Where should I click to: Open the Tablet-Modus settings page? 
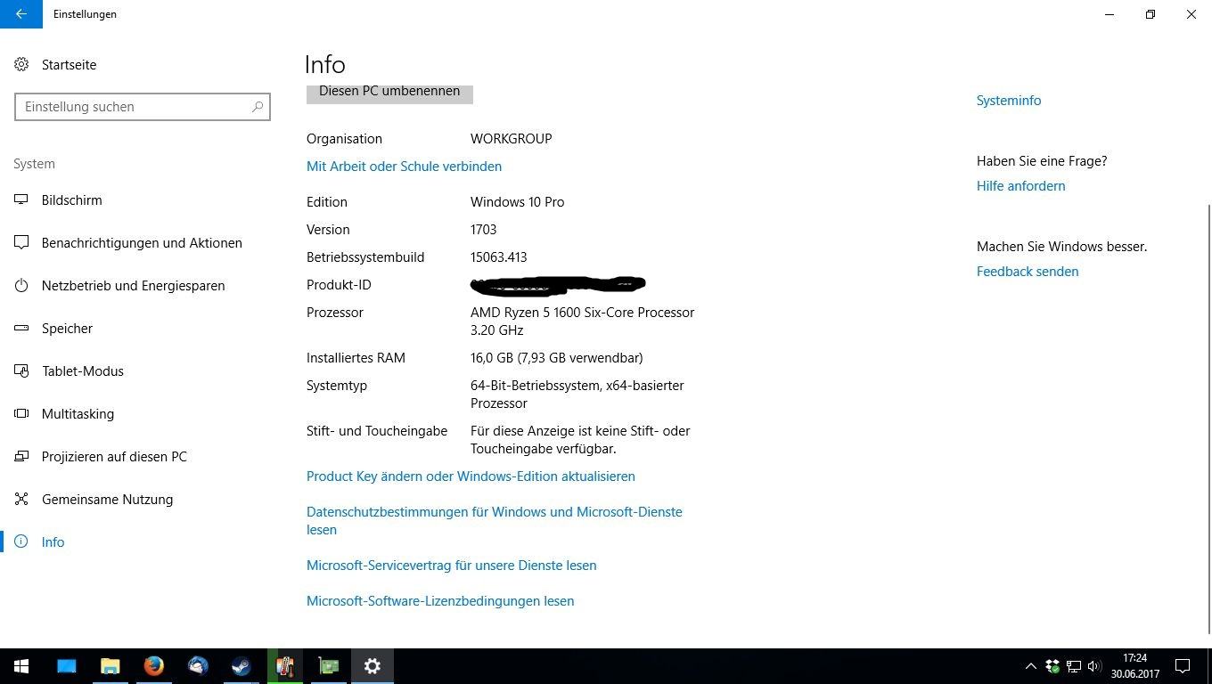tap(70, 371)
